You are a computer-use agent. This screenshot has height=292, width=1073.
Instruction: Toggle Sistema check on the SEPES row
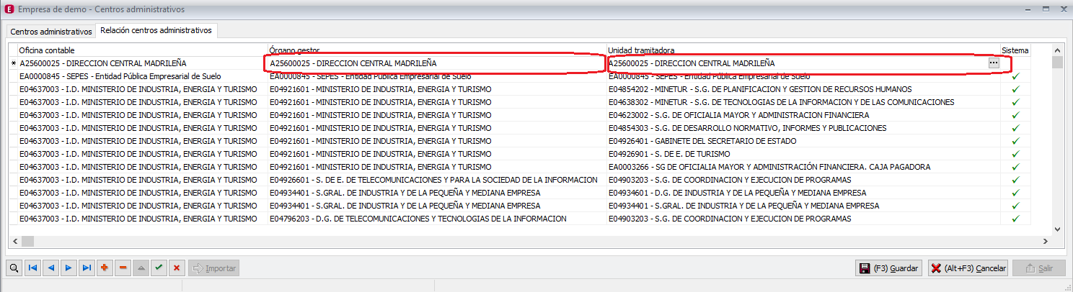pos(1015,76)
